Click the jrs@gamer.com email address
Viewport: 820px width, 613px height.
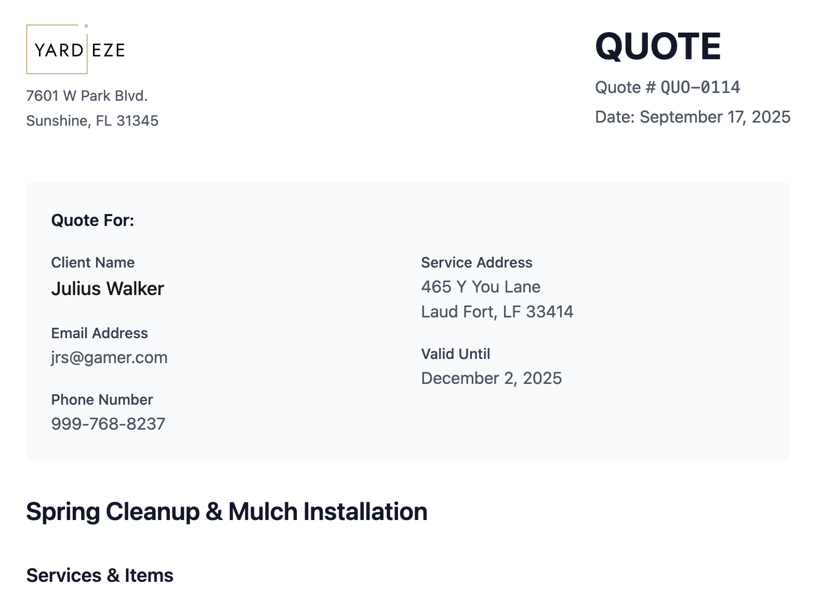(x=109, y=357)
